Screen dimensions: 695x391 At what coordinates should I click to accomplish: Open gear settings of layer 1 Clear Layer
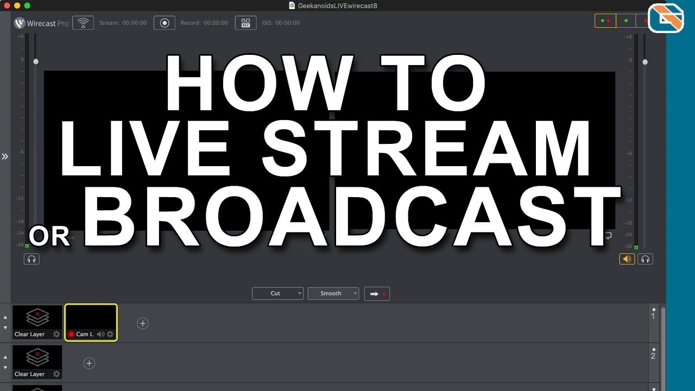[56, 335]
